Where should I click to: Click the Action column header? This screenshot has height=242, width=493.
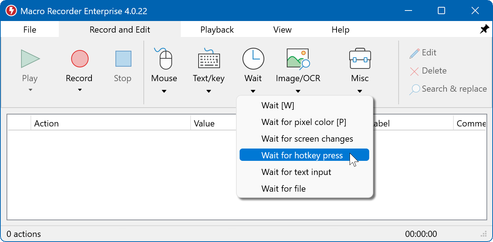[x=46, y=124]
